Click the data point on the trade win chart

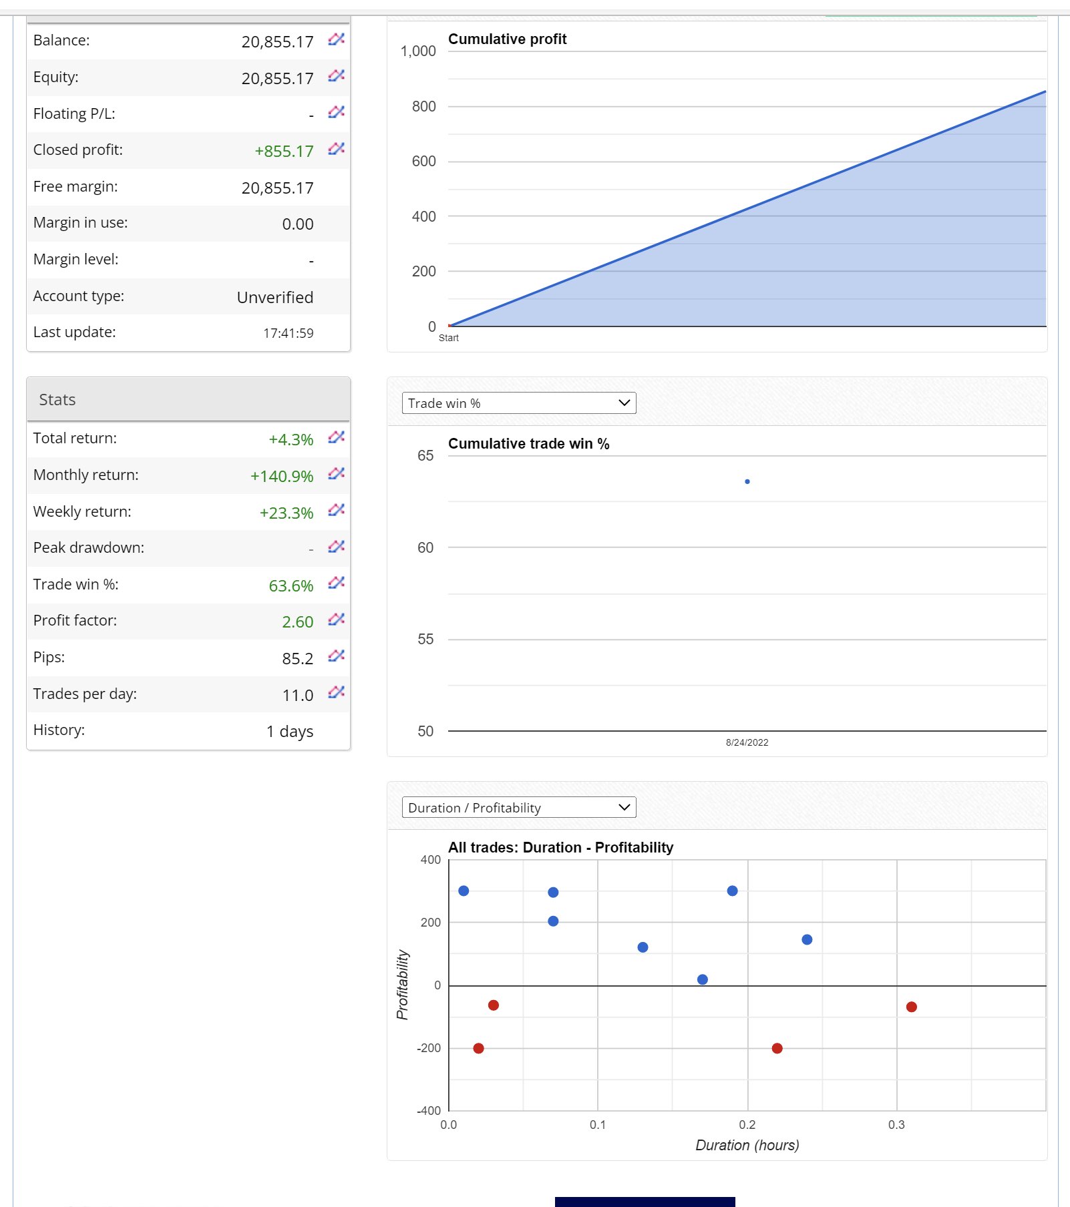pos(747,481)
